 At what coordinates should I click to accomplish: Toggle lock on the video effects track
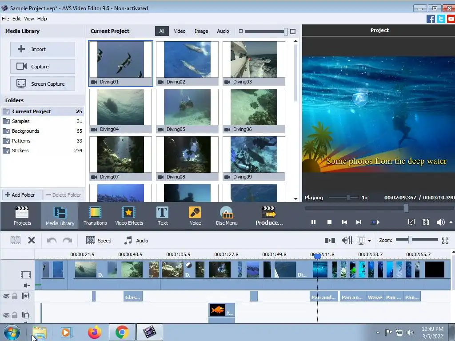[15, 296]
